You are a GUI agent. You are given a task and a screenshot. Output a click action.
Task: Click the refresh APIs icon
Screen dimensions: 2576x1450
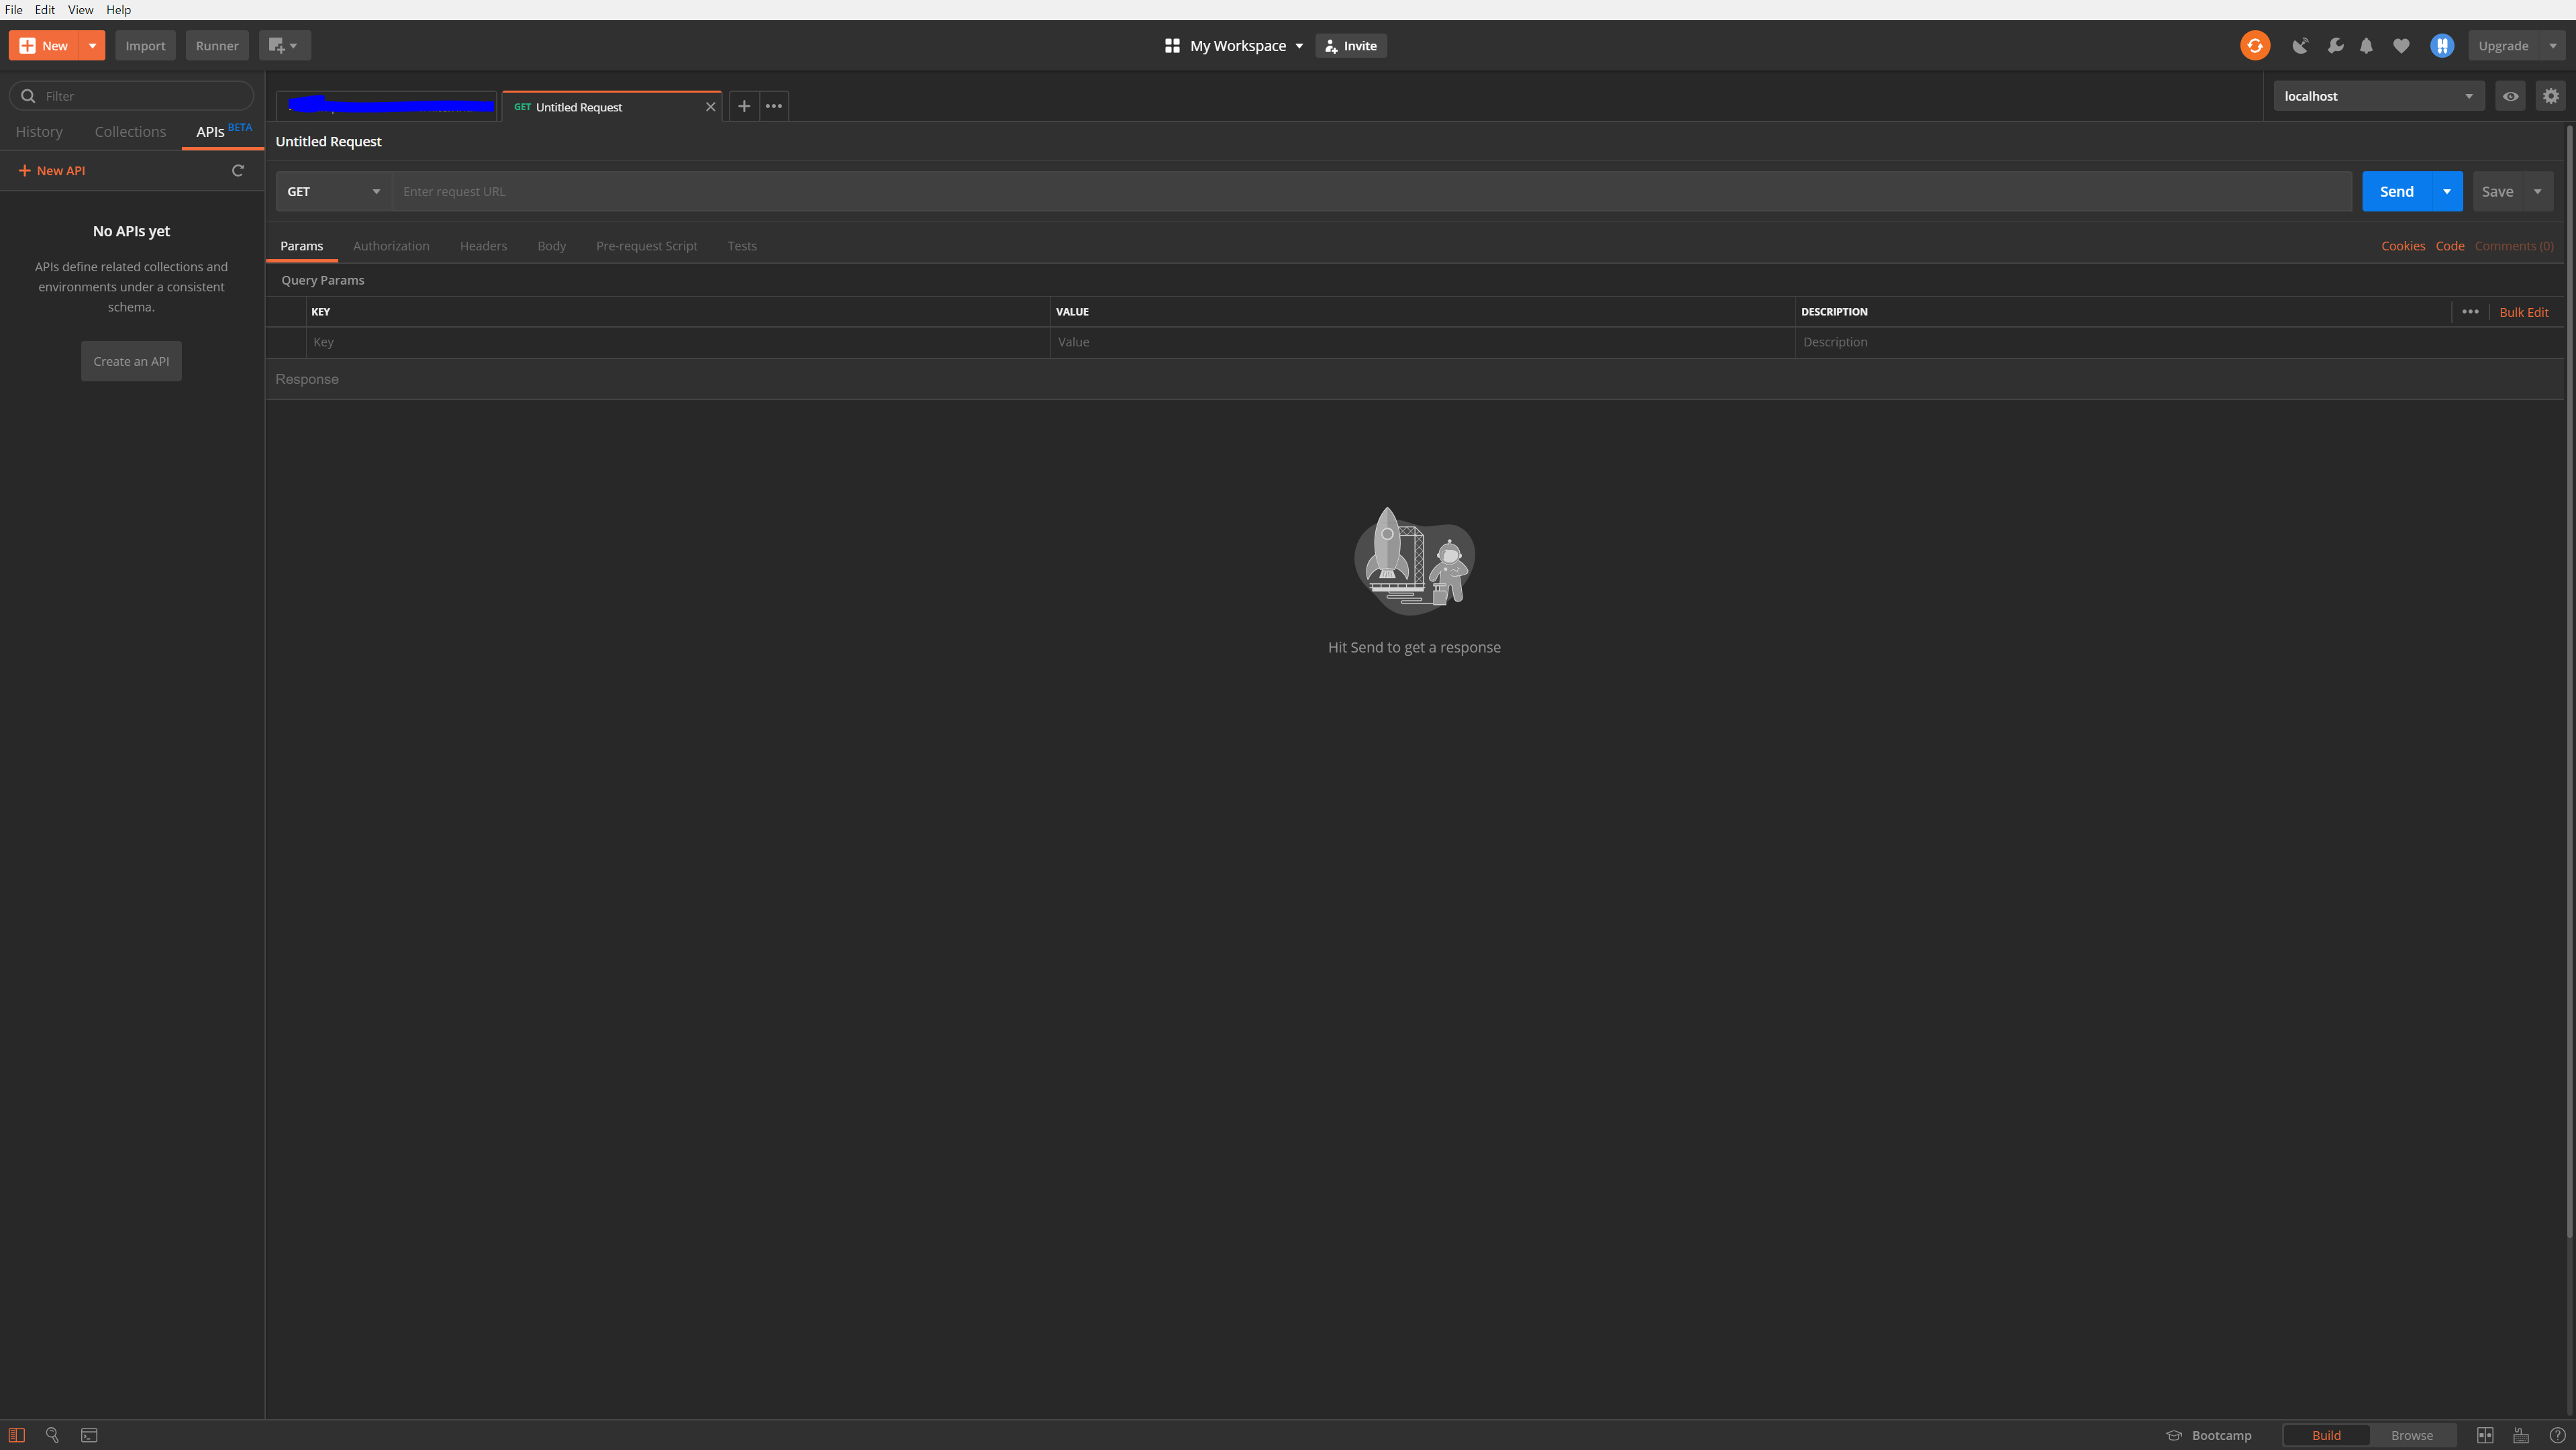click(x=238, y=170)
